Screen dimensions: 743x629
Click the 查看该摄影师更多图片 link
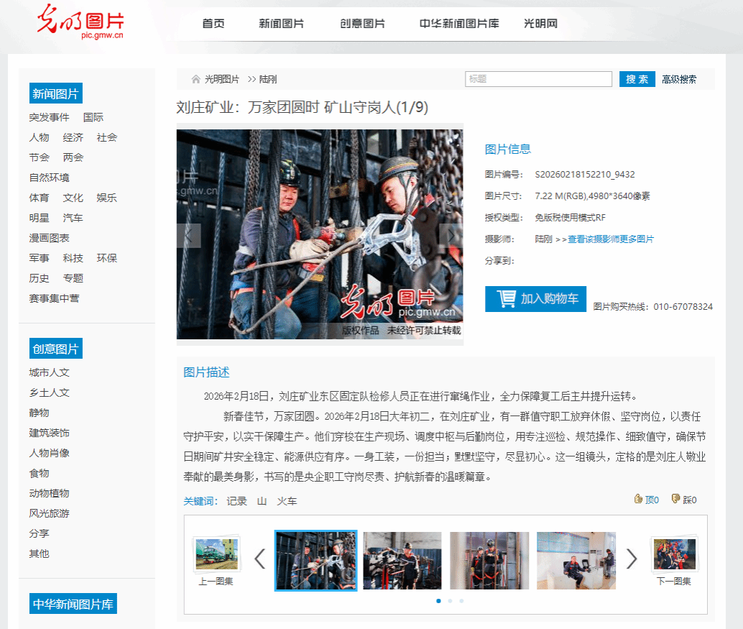610,239
